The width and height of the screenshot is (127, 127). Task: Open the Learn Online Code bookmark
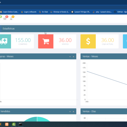(9, 12)
